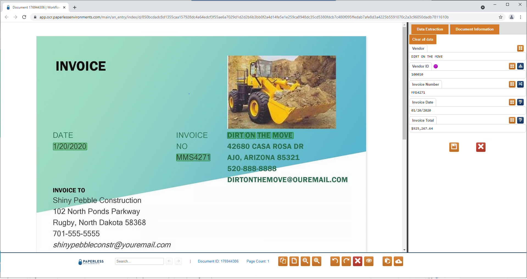The image size is (527, 279).
Task: Click Shiny Pebble Construction text
Action: click(97, 200)
